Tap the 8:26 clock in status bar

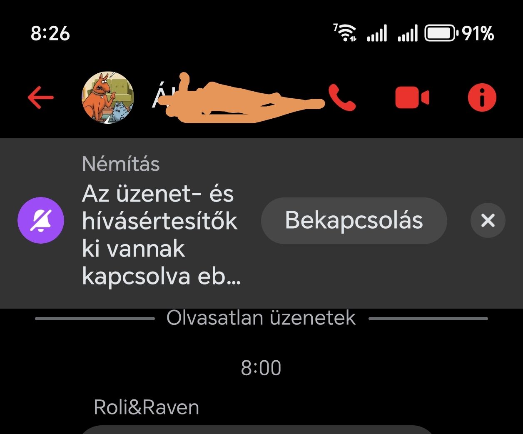pos(50,33)
